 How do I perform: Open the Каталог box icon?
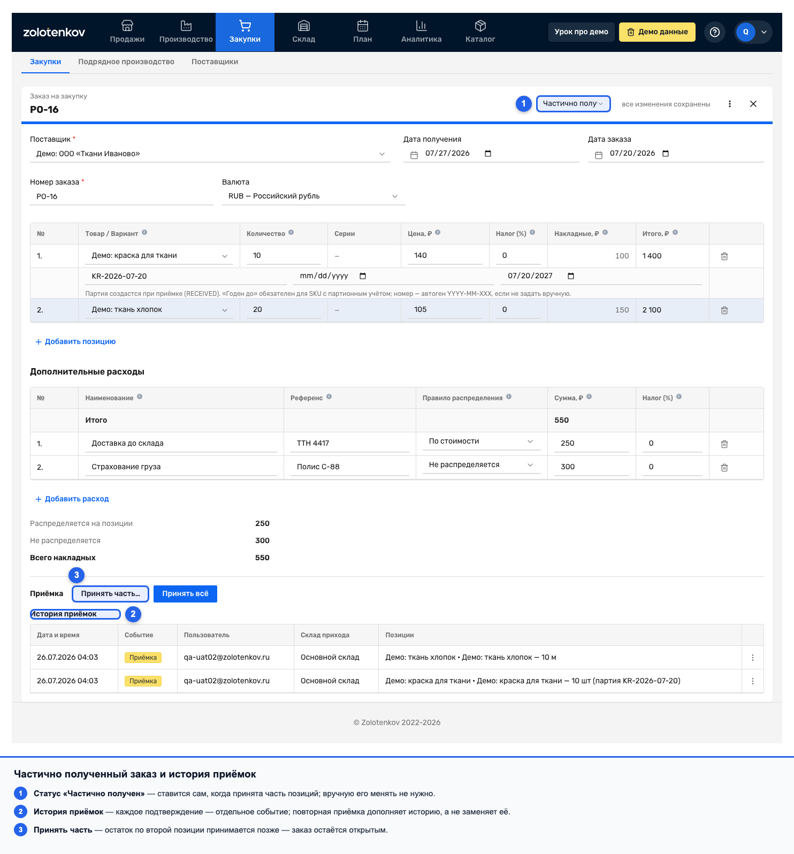coord(480,26)
